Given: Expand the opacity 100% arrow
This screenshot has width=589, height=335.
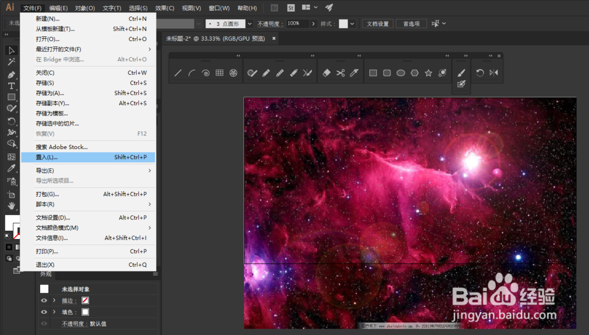Looking at the screenshot, I should 313,24.
